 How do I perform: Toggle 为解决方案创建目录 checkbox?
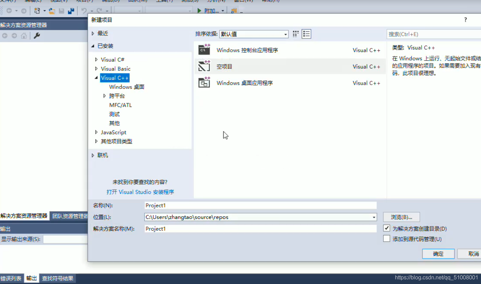click(x=386, y=228)
